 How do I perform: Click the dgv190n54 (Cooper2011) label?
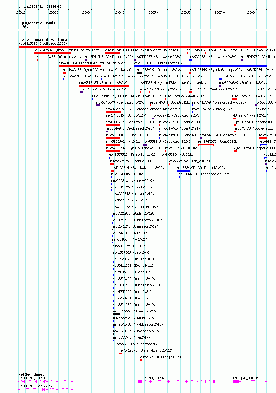[254, 122]
